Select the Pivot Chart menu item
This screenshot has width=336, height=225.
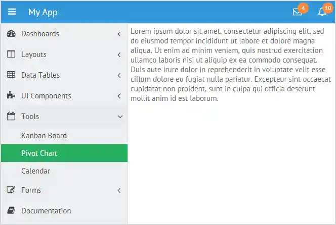pyautogui.click(x=39, y=153)
